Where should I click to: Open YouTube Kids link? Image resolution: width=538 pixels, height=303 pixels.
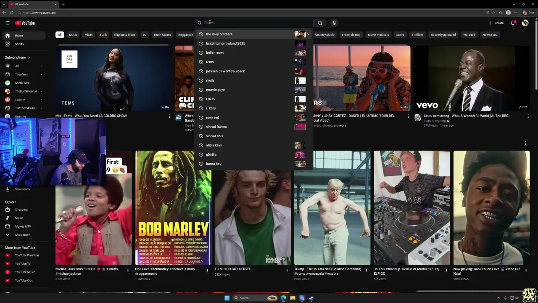pos(24,280)
